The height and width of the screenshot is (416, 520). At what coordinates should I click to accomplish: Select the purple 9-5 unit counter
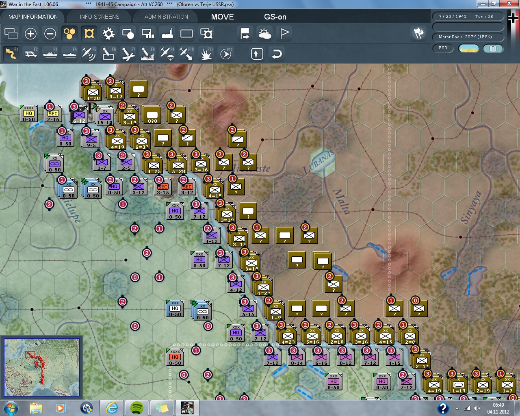[91, 139]
